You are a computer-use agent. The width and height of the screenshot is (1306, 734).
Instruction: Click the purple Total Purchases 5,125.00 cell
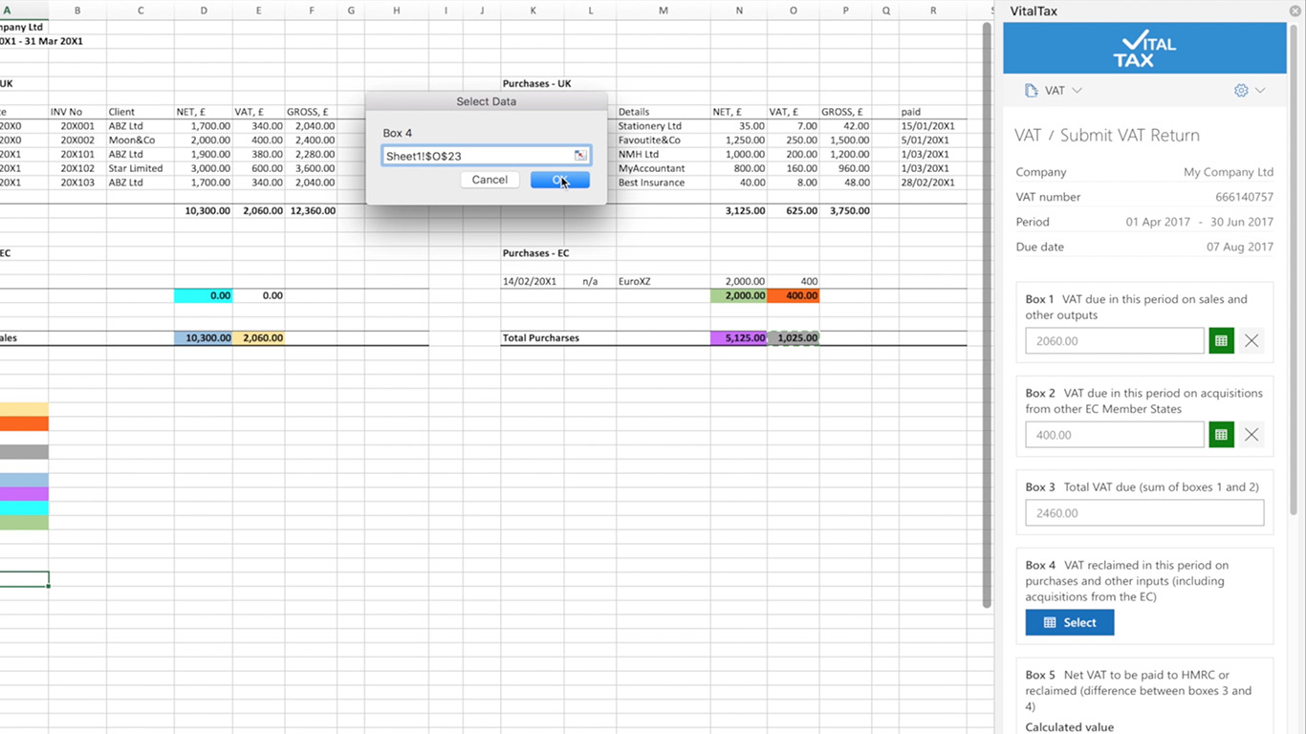(x=741, y=337)
